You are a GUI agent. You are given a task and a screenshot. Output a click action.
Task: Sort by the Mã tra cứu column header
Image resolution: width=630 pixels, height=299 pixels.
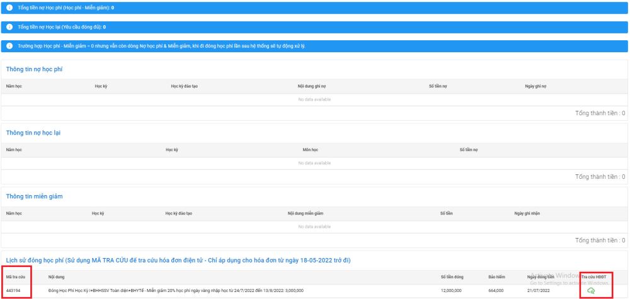click(x=15, y=276)
